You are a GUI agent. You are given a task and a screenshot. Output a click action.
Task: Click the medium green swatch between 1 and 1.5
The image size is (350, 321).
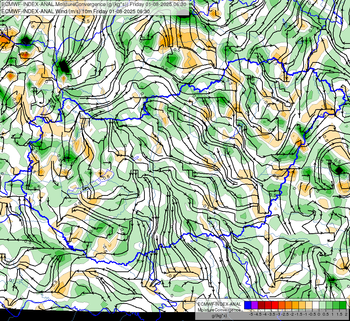pos(336,305)
